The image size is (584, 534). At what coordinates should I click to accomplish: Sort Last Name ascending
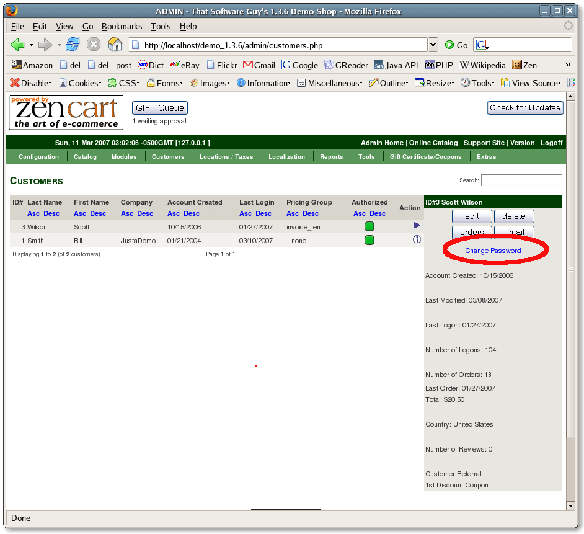33,213
